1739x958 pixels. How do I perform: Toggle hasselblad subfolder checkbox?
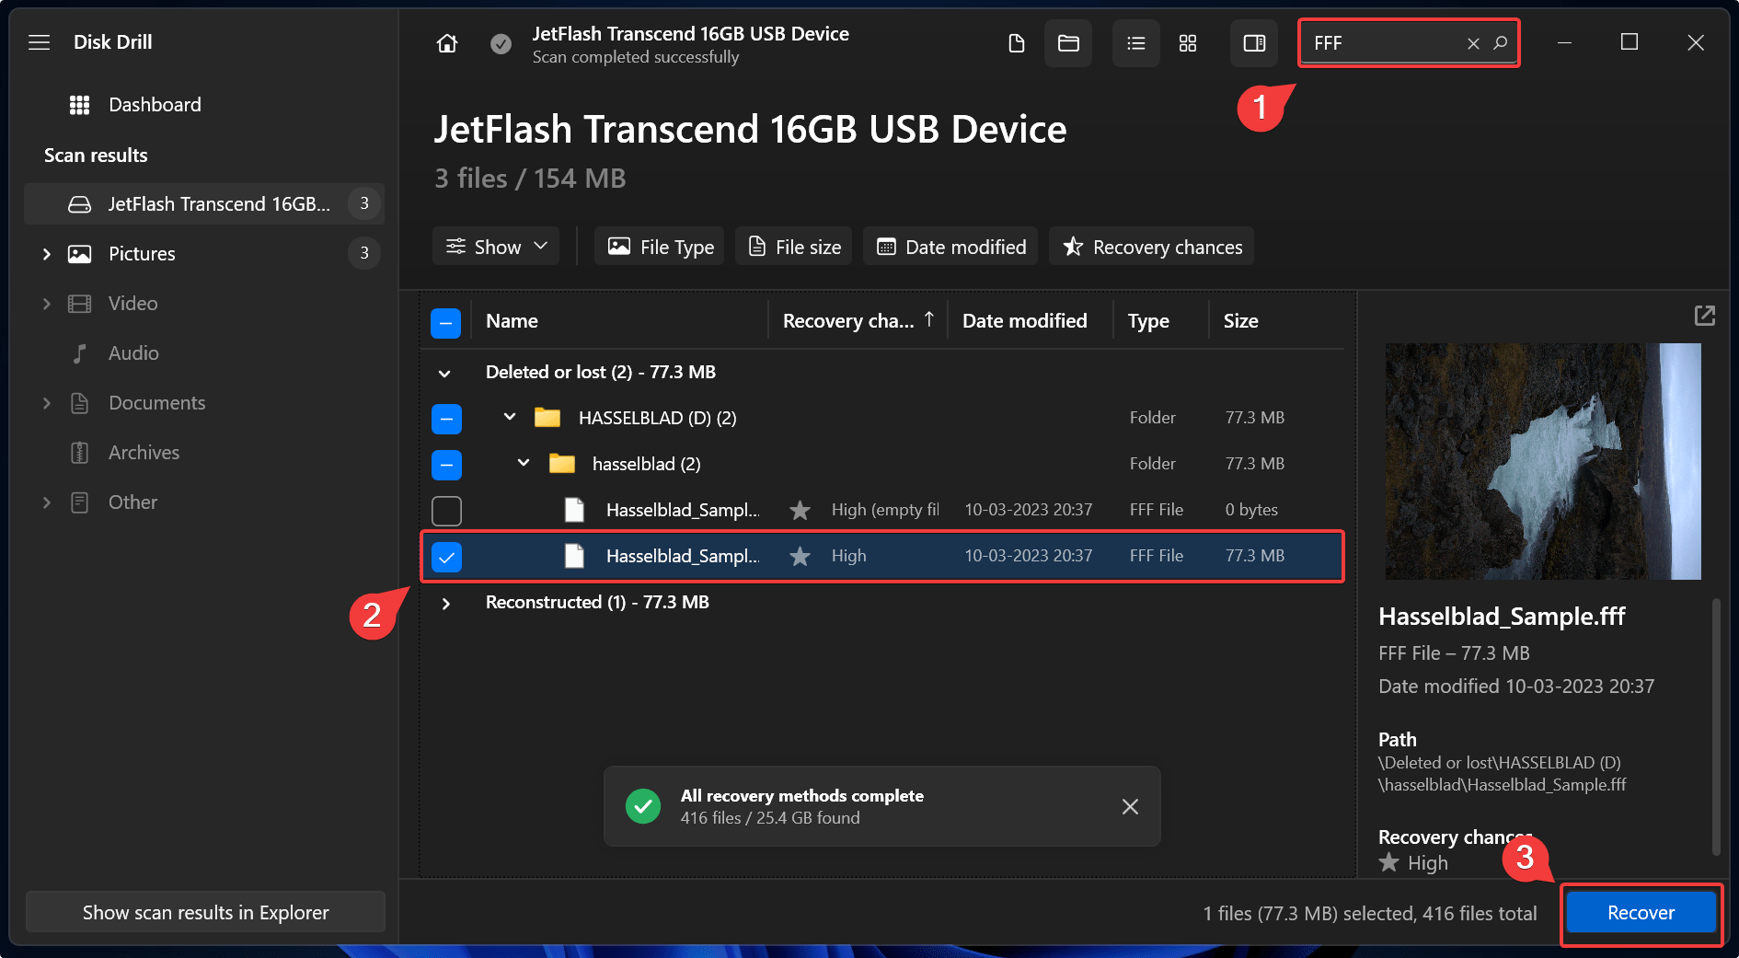coord(446,465)
